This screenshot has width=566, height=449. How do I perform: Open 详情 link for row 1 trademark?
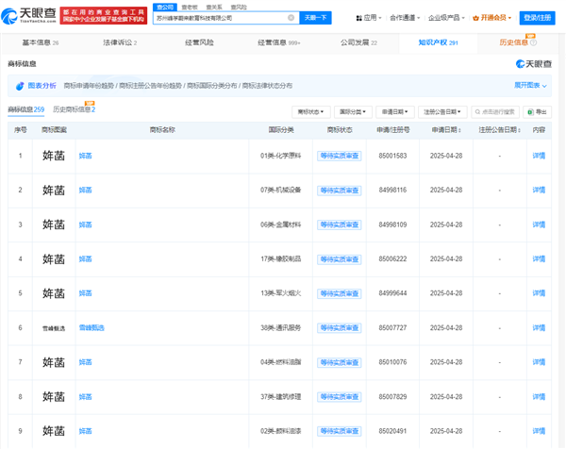539,155
